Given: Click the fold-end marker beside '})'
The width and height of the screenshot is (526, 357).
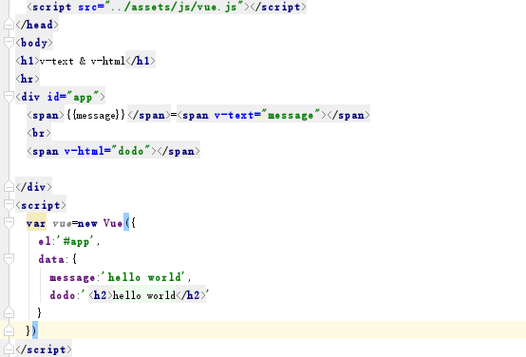Looking at the screenshot, I should pyautogui.click(x=9, y=331).
